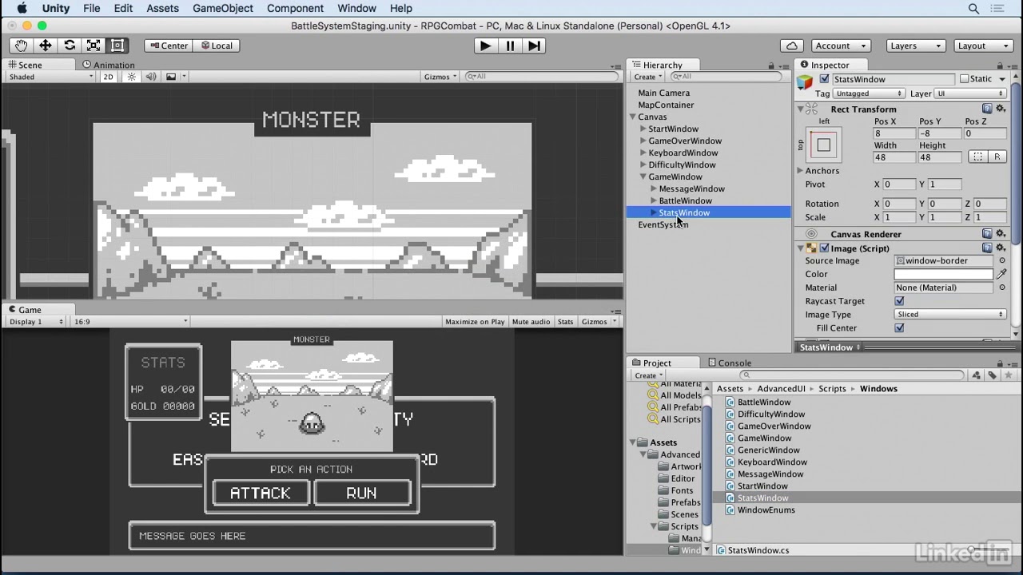Open Image Script gear settings
The image size is (1023, 575).
point(1000,248)
